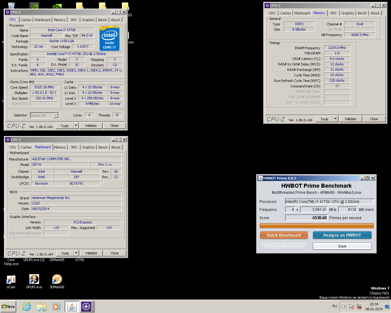Screen dimensions: 391x313
Task: Click the title bar icon of the Mainboard CPU-Z window
Action: point(8,140)
